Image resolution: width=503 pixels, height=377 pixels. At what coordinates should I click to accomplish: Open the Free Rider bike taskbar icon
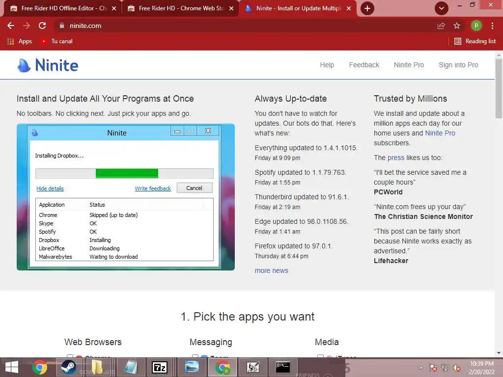tap(253, 367)
